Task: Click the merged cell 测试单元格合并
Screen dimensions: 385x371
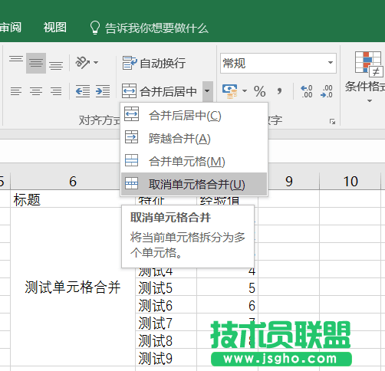Action: pos(73,287)
